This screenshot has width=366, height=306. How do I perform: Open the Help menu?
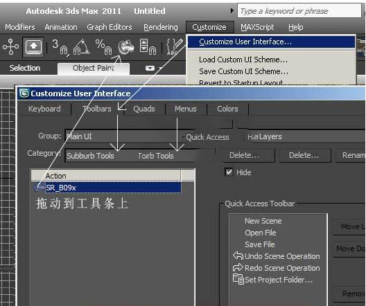296,27
